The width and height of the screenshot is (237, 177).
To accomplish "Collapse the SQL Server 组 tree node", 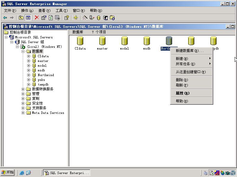I will (x=12, y=42).
